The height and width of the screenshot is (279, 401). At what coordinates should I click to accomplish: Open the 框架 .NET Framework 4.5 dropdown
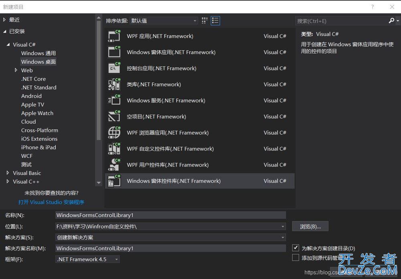87,259
